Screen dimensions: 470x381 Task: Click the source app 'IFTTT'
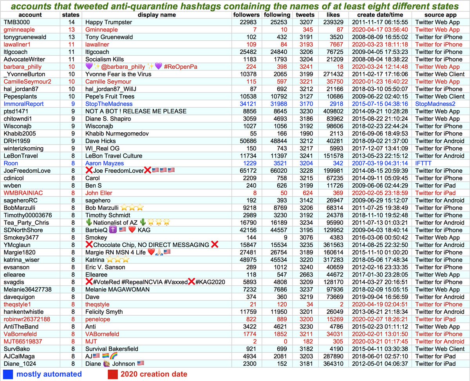point(424,163)
